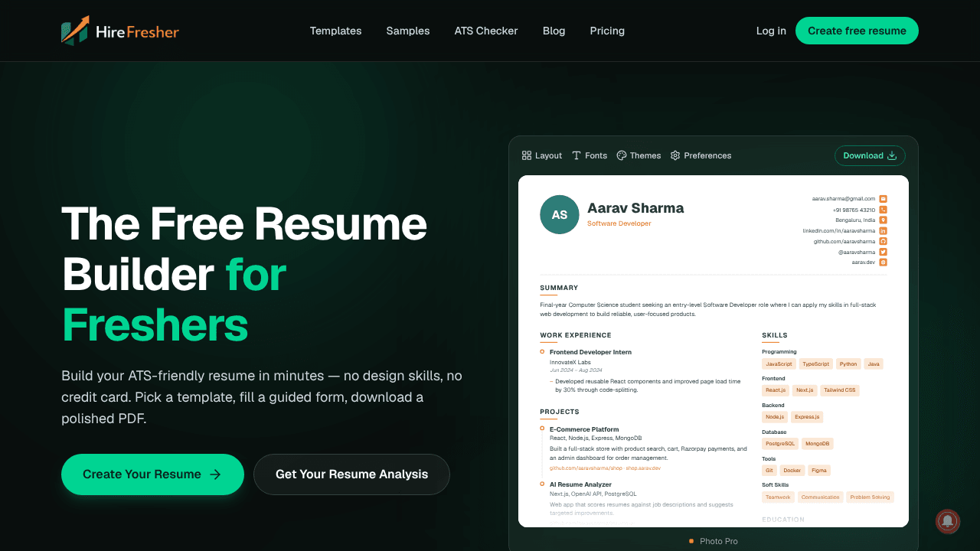Click the HireFresher logo
The height and width of the screenshot is (551, 980).
(x=120, y=31)
